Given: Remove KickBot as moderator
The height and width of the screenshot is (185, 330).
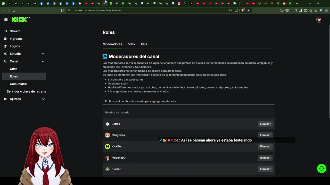Looking at the screenshot, I should (x=265, y=146).
